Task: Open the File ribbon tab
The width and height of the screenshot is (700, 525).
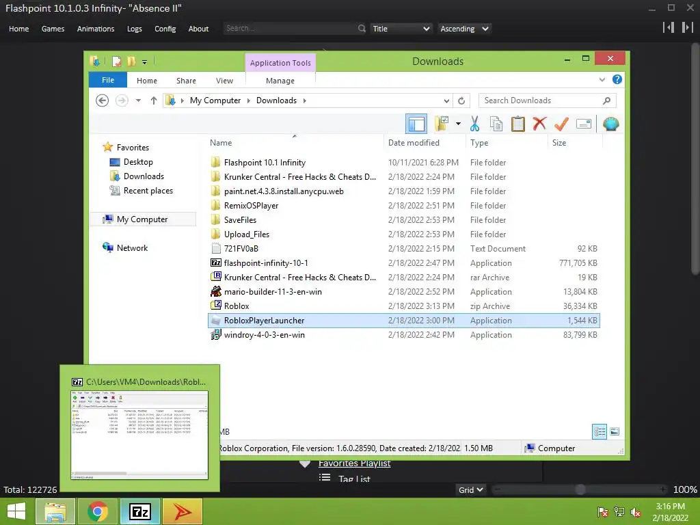Action: pyautogui.click(x=108, y=80)
